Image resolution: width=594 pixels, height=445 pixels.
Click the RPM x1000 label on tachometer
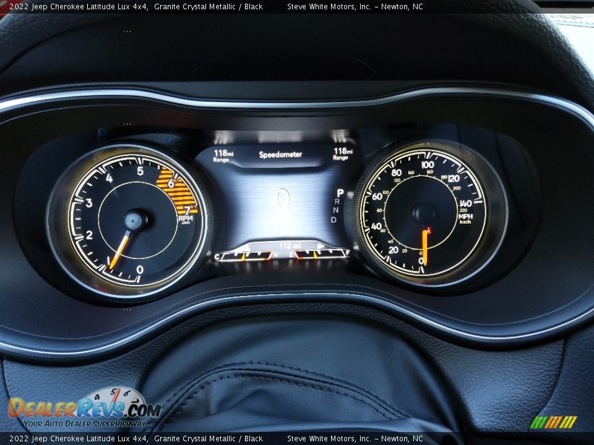185,219
